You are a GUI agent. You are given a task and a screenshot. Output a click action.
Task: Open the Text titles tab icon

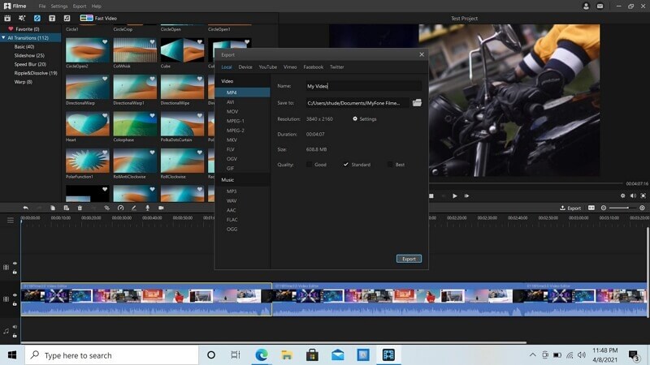52,18
